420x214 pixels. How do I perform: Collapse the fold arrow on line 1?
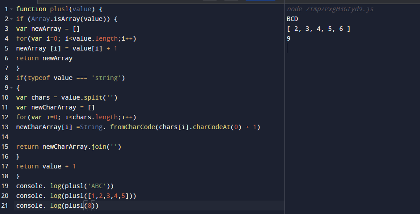pos(11,9)
